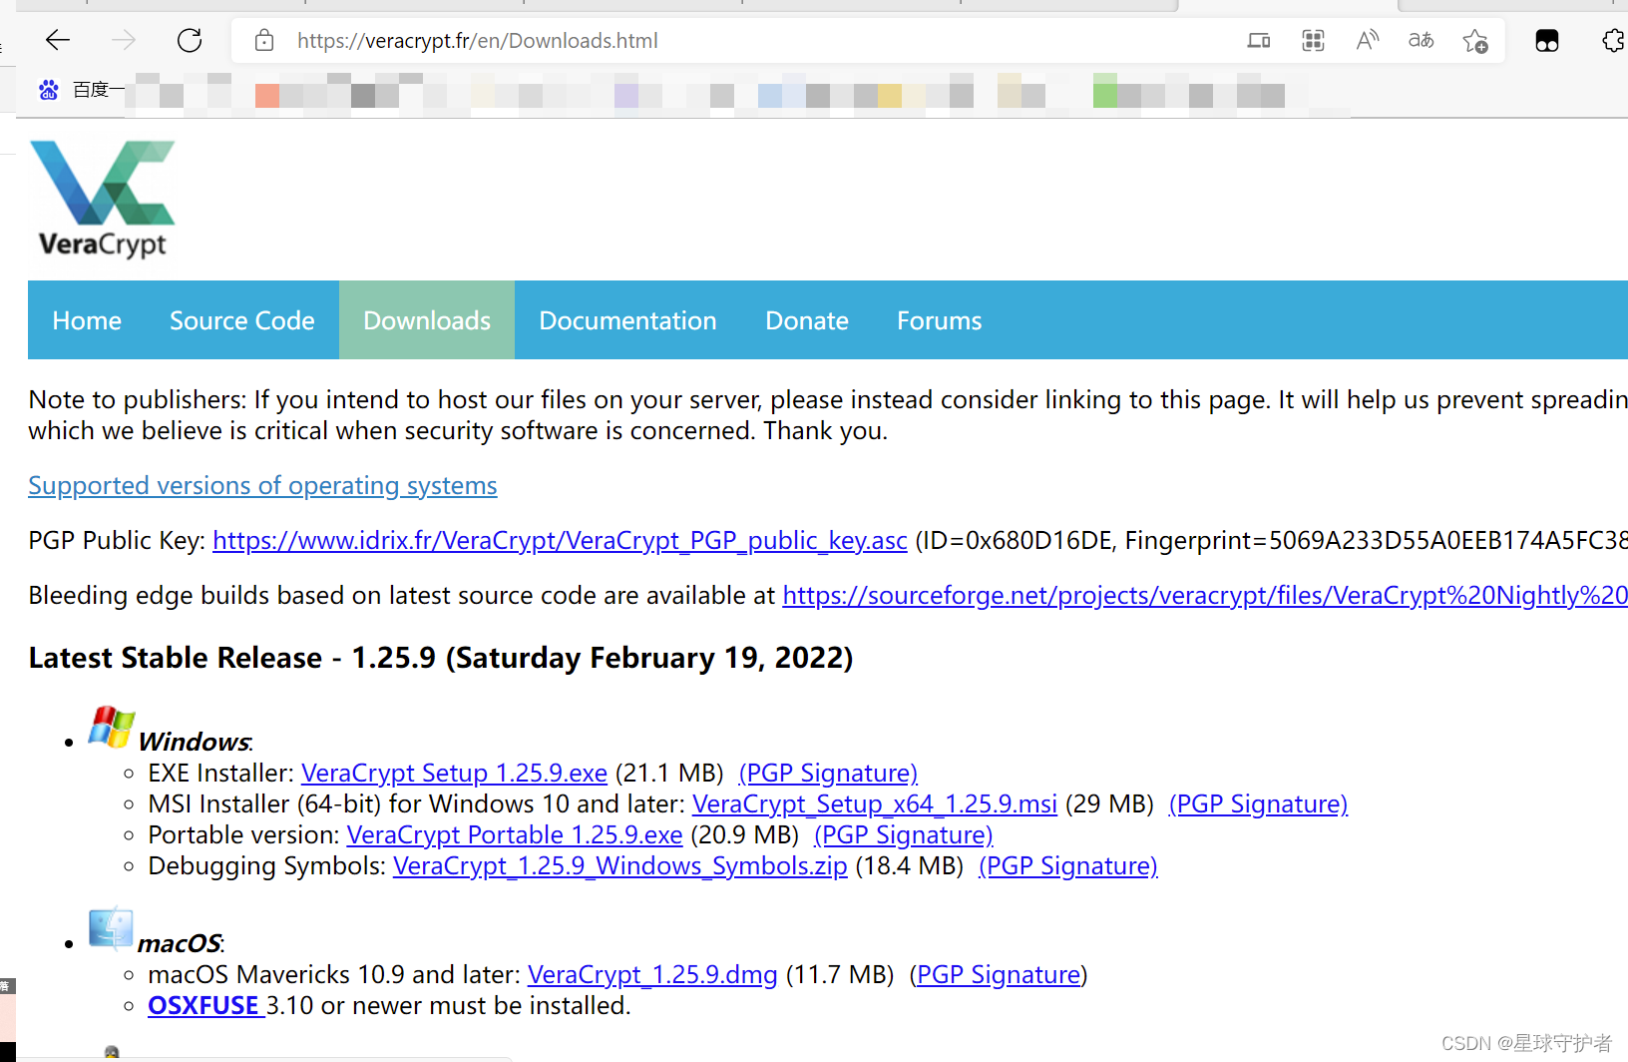Click the browser forward arrow
The height and width of the screenshot is (1062, 1628).
pos(124,40)
